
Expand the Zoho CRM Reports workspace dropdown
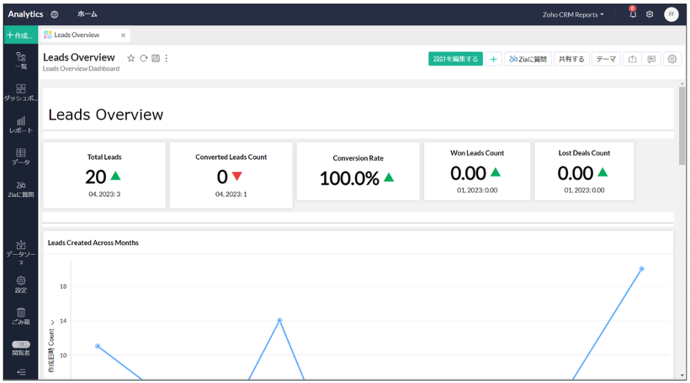coord(575,14)
